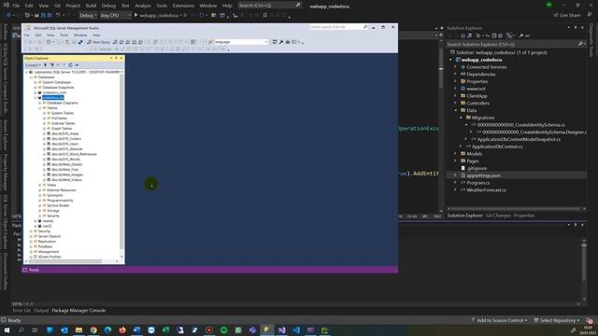Screen dimensions: 598x336
Task: Click Select Repository button
Action: coord(557,320)
